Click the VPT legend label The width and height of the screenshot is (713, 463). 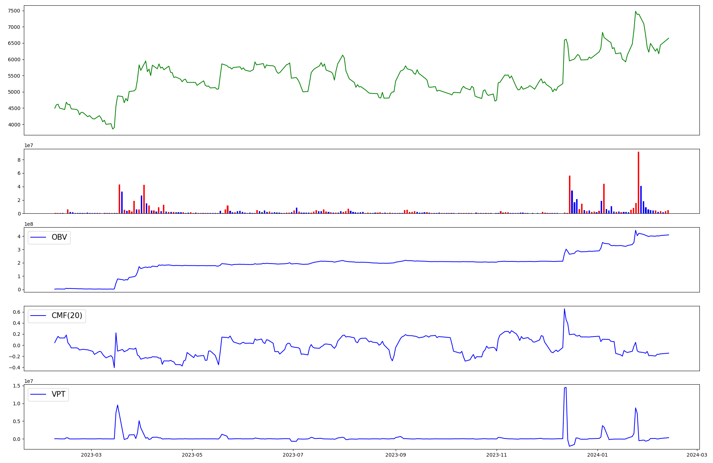58,394
